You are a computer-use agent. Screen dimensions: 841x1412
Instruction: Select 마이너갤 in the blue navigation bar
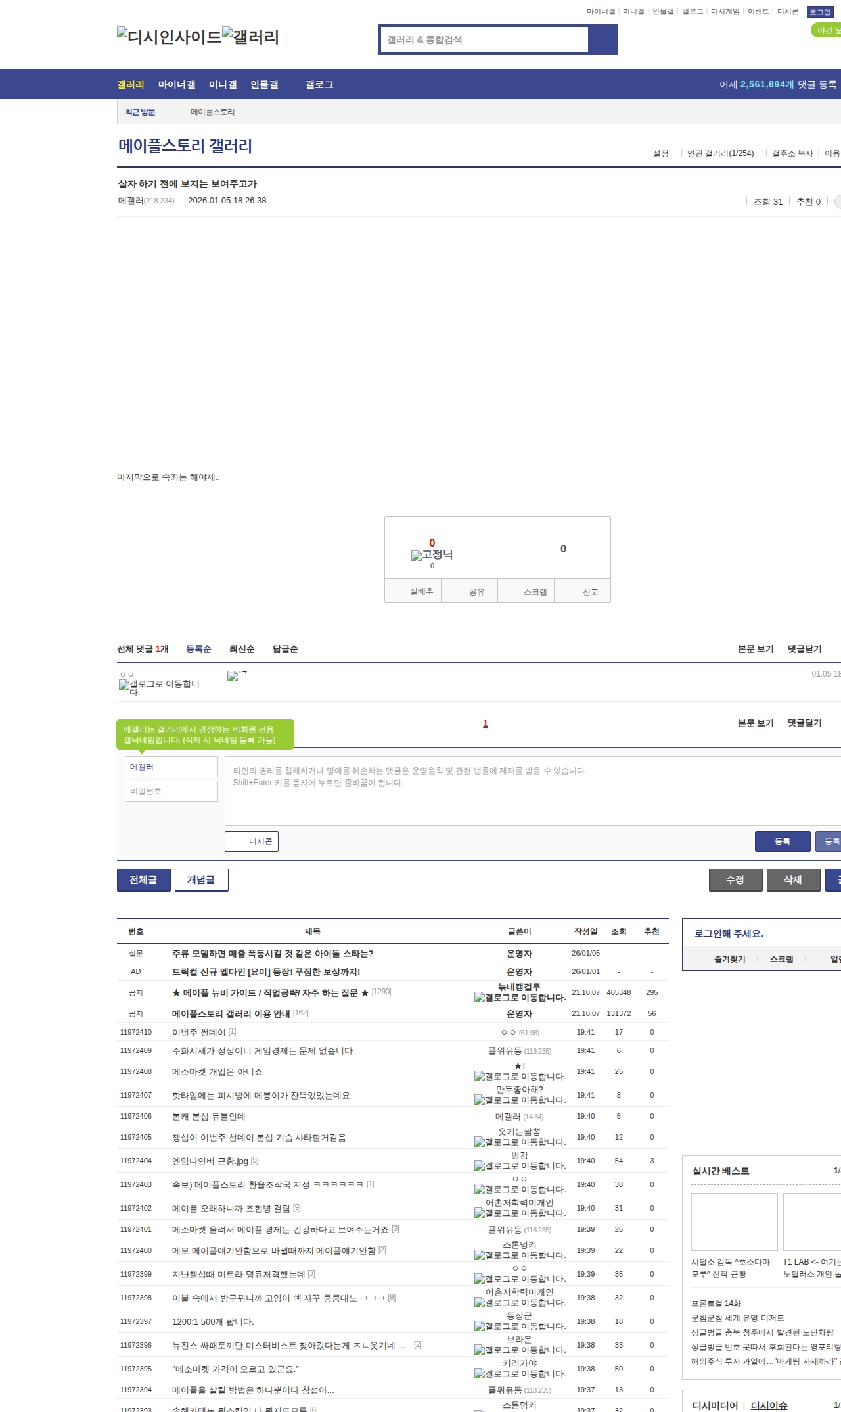[177, 84]
